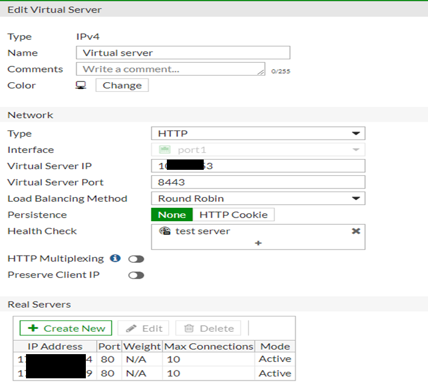Click the monitor color icon beside Color
Image resolution: width=428 pixels, height=391 pixels.
[x=80, y=85]
